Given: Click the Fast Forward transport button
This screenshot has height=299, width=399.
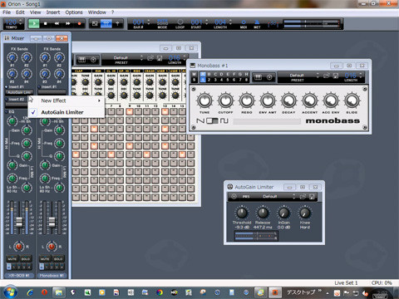Looking at the screenshot, I should (68, 23).
